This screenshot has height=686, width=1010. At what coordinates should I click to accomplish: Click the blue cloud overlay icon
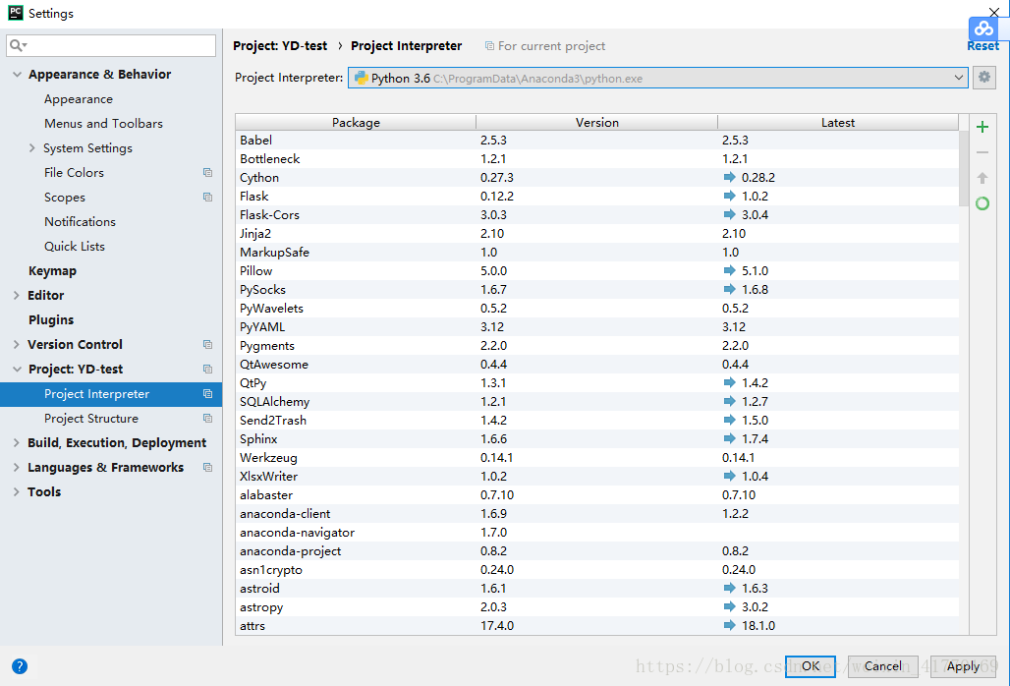point(983,29)
